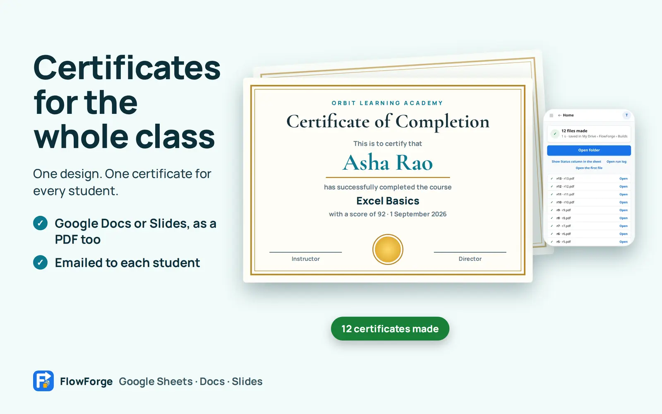Go back with the Home arrow
This screenshot has height=414, width=662.
click(560, 116)
